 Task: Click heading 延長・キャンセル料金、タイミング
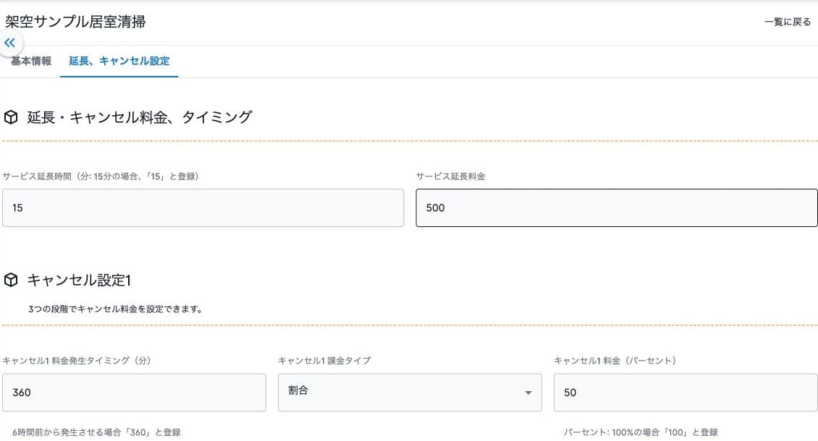click(x=139, y=117)
